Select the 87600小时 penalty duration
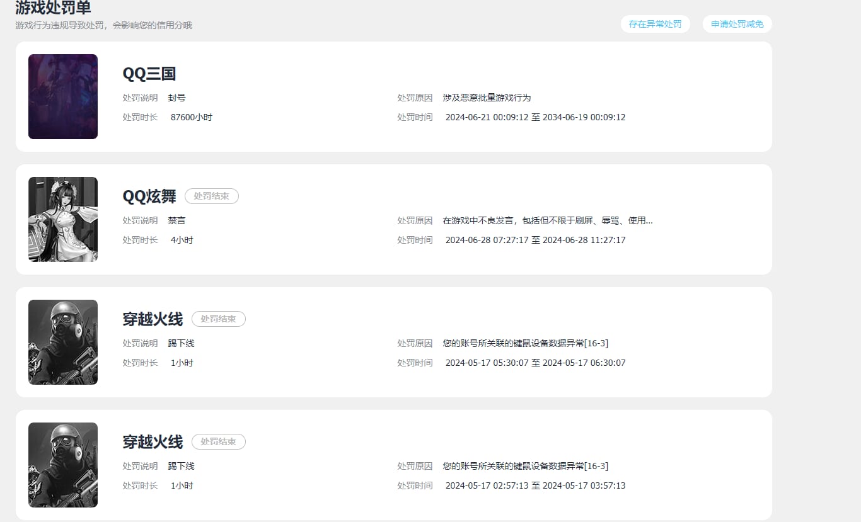Screen dimensions: 861x522 pyautogui.click(x=192, y=117)
